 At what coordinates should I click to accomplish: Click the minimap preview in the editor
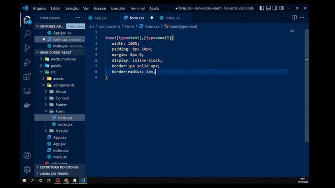(293, 31)
